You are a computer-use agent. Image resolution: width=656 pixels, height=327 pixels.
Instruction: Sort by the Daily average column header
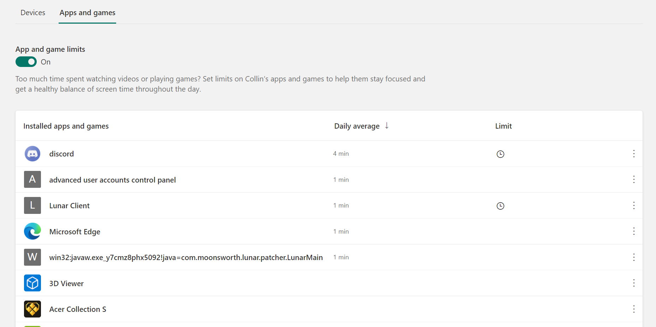pos(357,126)
